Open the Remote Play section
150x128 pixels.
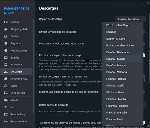point(17,114)
